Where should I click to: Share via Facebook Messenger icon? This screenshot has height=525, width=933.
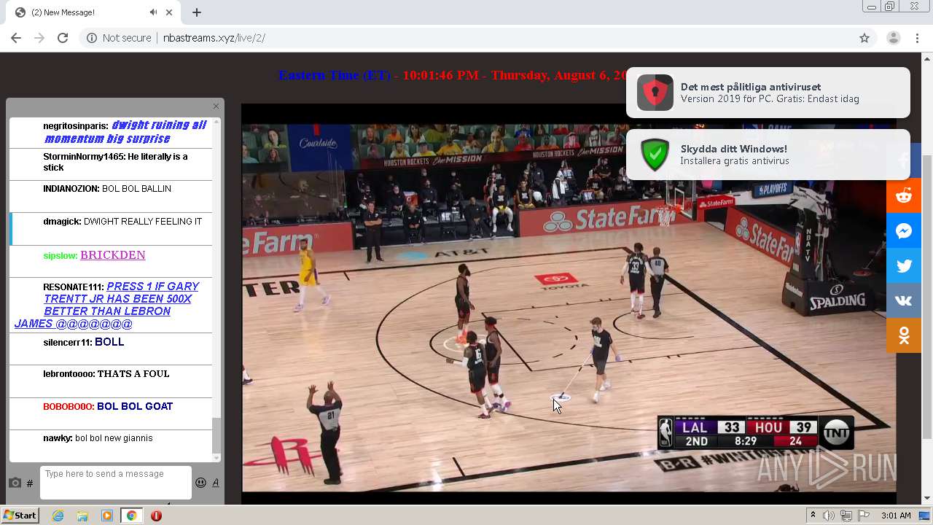point(904,231)
